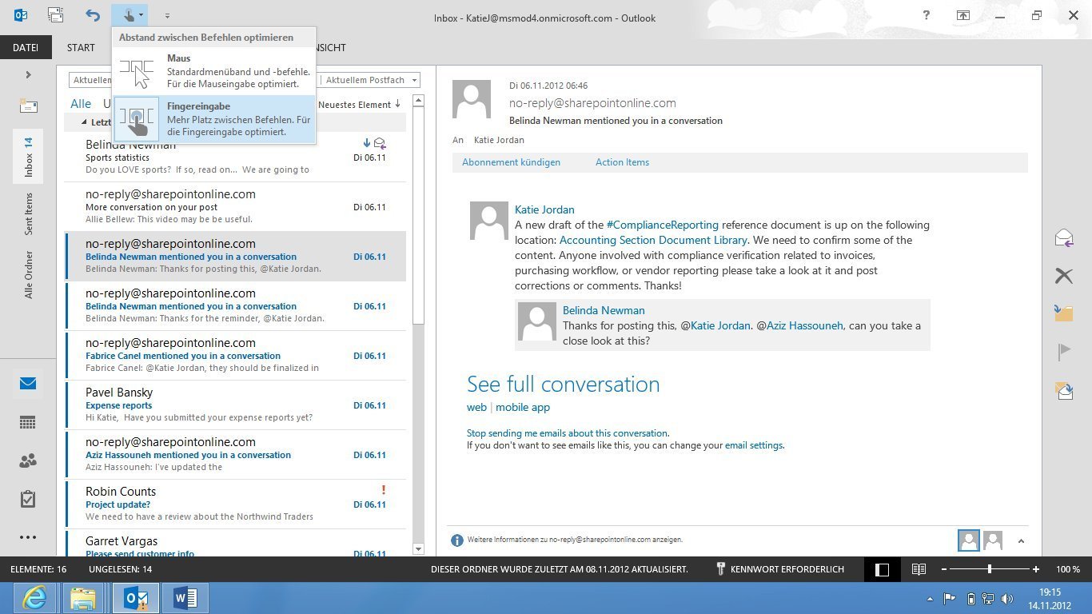This screenshot has height=614, width=1092.
Task: Collapse the sender info bar with the chevron
Action: pos(1021,540)
